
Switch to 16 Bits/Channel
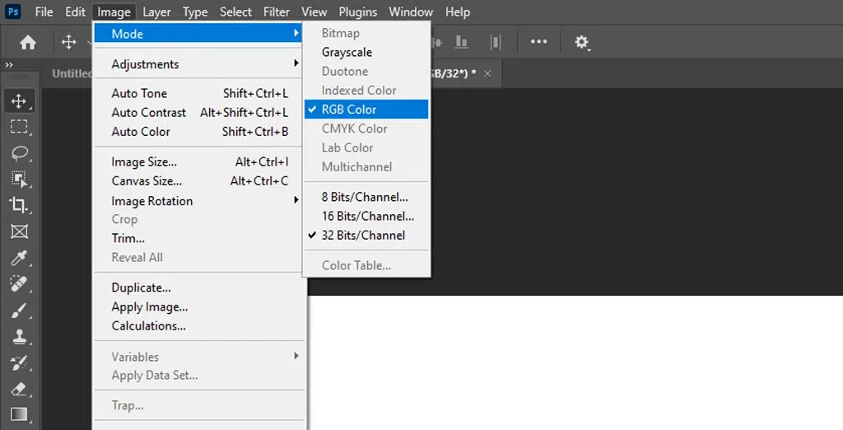pyautogui.click(x=366, y=216)
